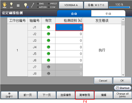Click the J4 axis number cell

[x=35, y=47]
